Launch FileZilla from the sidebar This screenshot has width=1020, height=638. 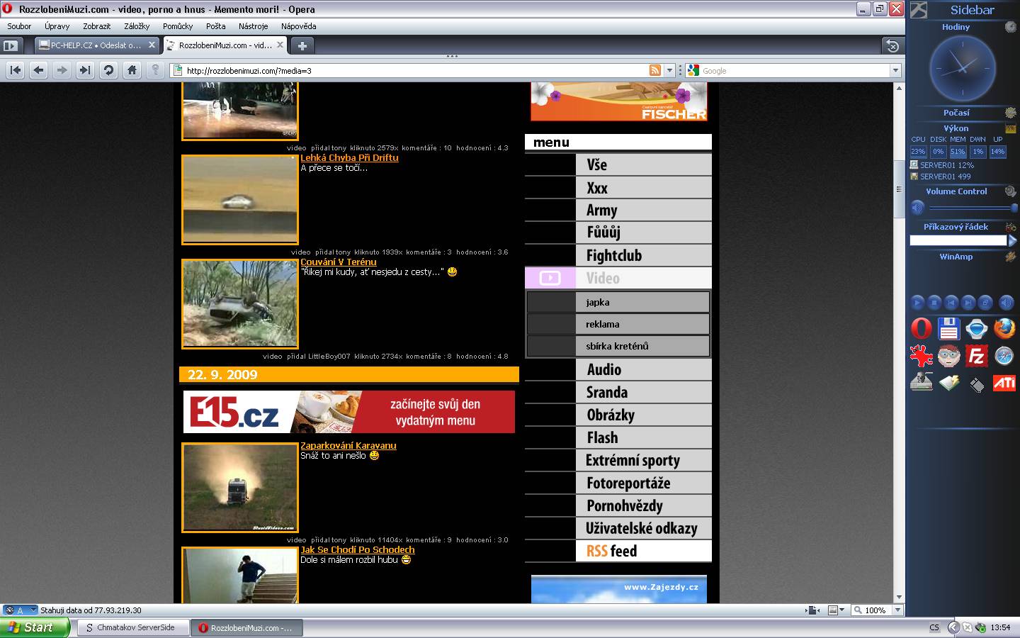(976, 356)
